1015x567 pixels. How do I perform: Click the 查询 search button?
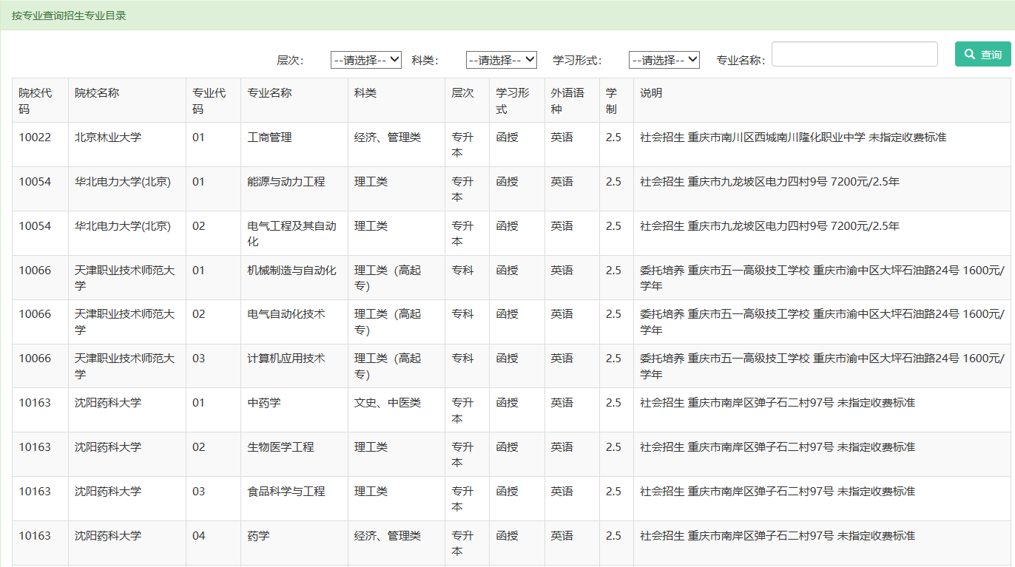point(982,54)
